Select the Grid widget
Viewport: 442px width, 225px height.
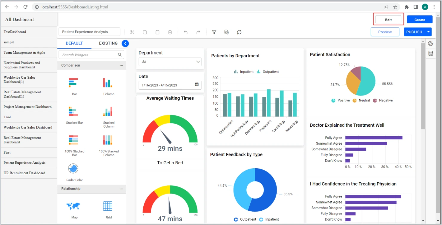(109, 210)
